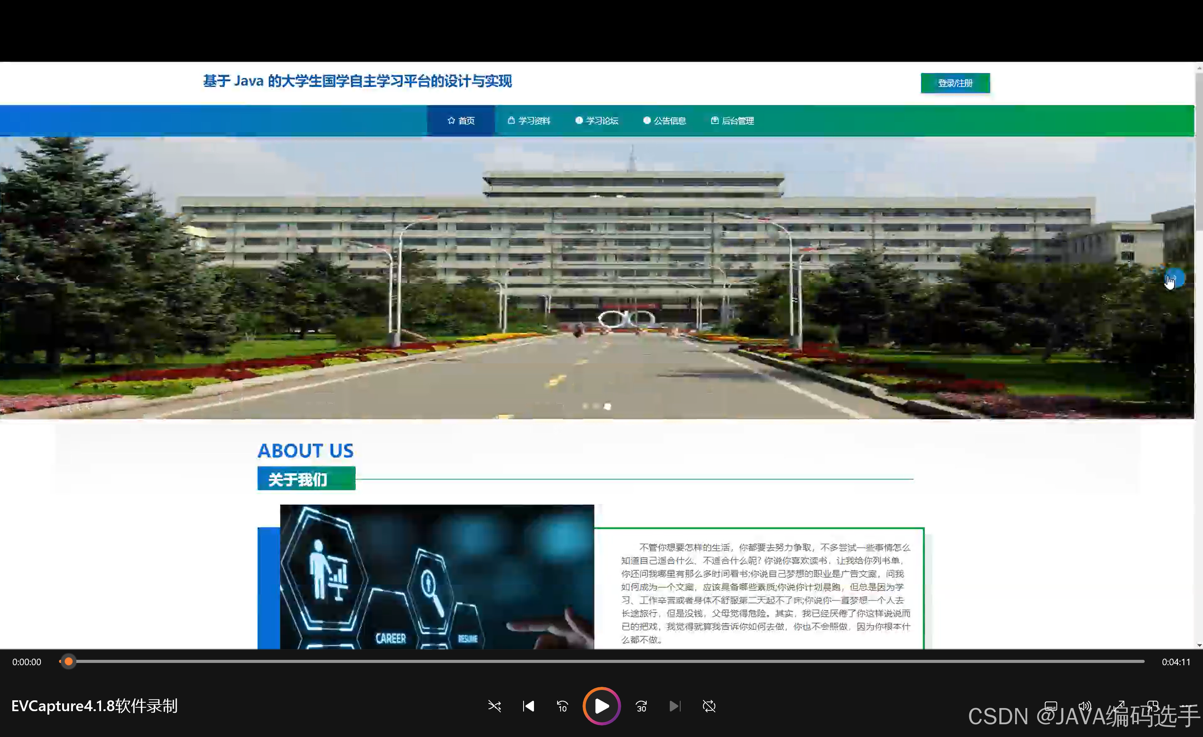
Task: Open the subtitles and captions menu
Action: click(1051, 706)
